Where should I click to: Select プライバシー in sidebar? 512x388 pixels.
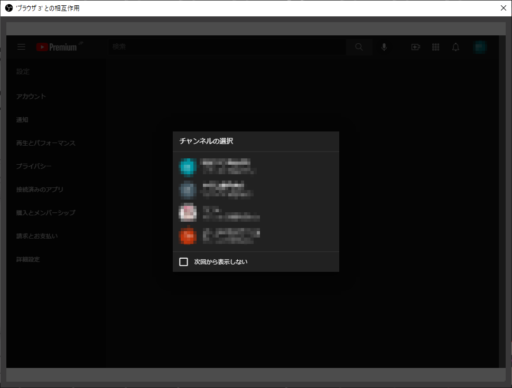tap(34, 166)
